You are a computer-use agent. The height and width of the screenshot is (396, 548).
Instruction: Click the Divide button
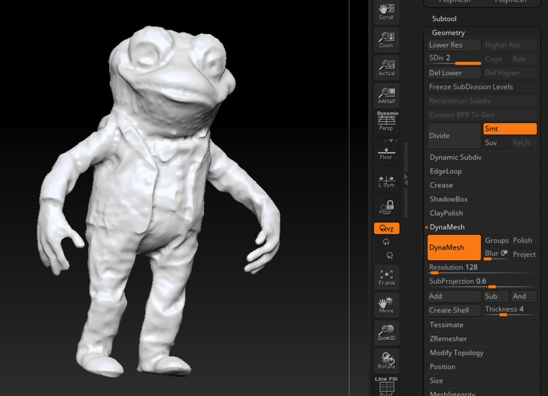tap(454, 136)
